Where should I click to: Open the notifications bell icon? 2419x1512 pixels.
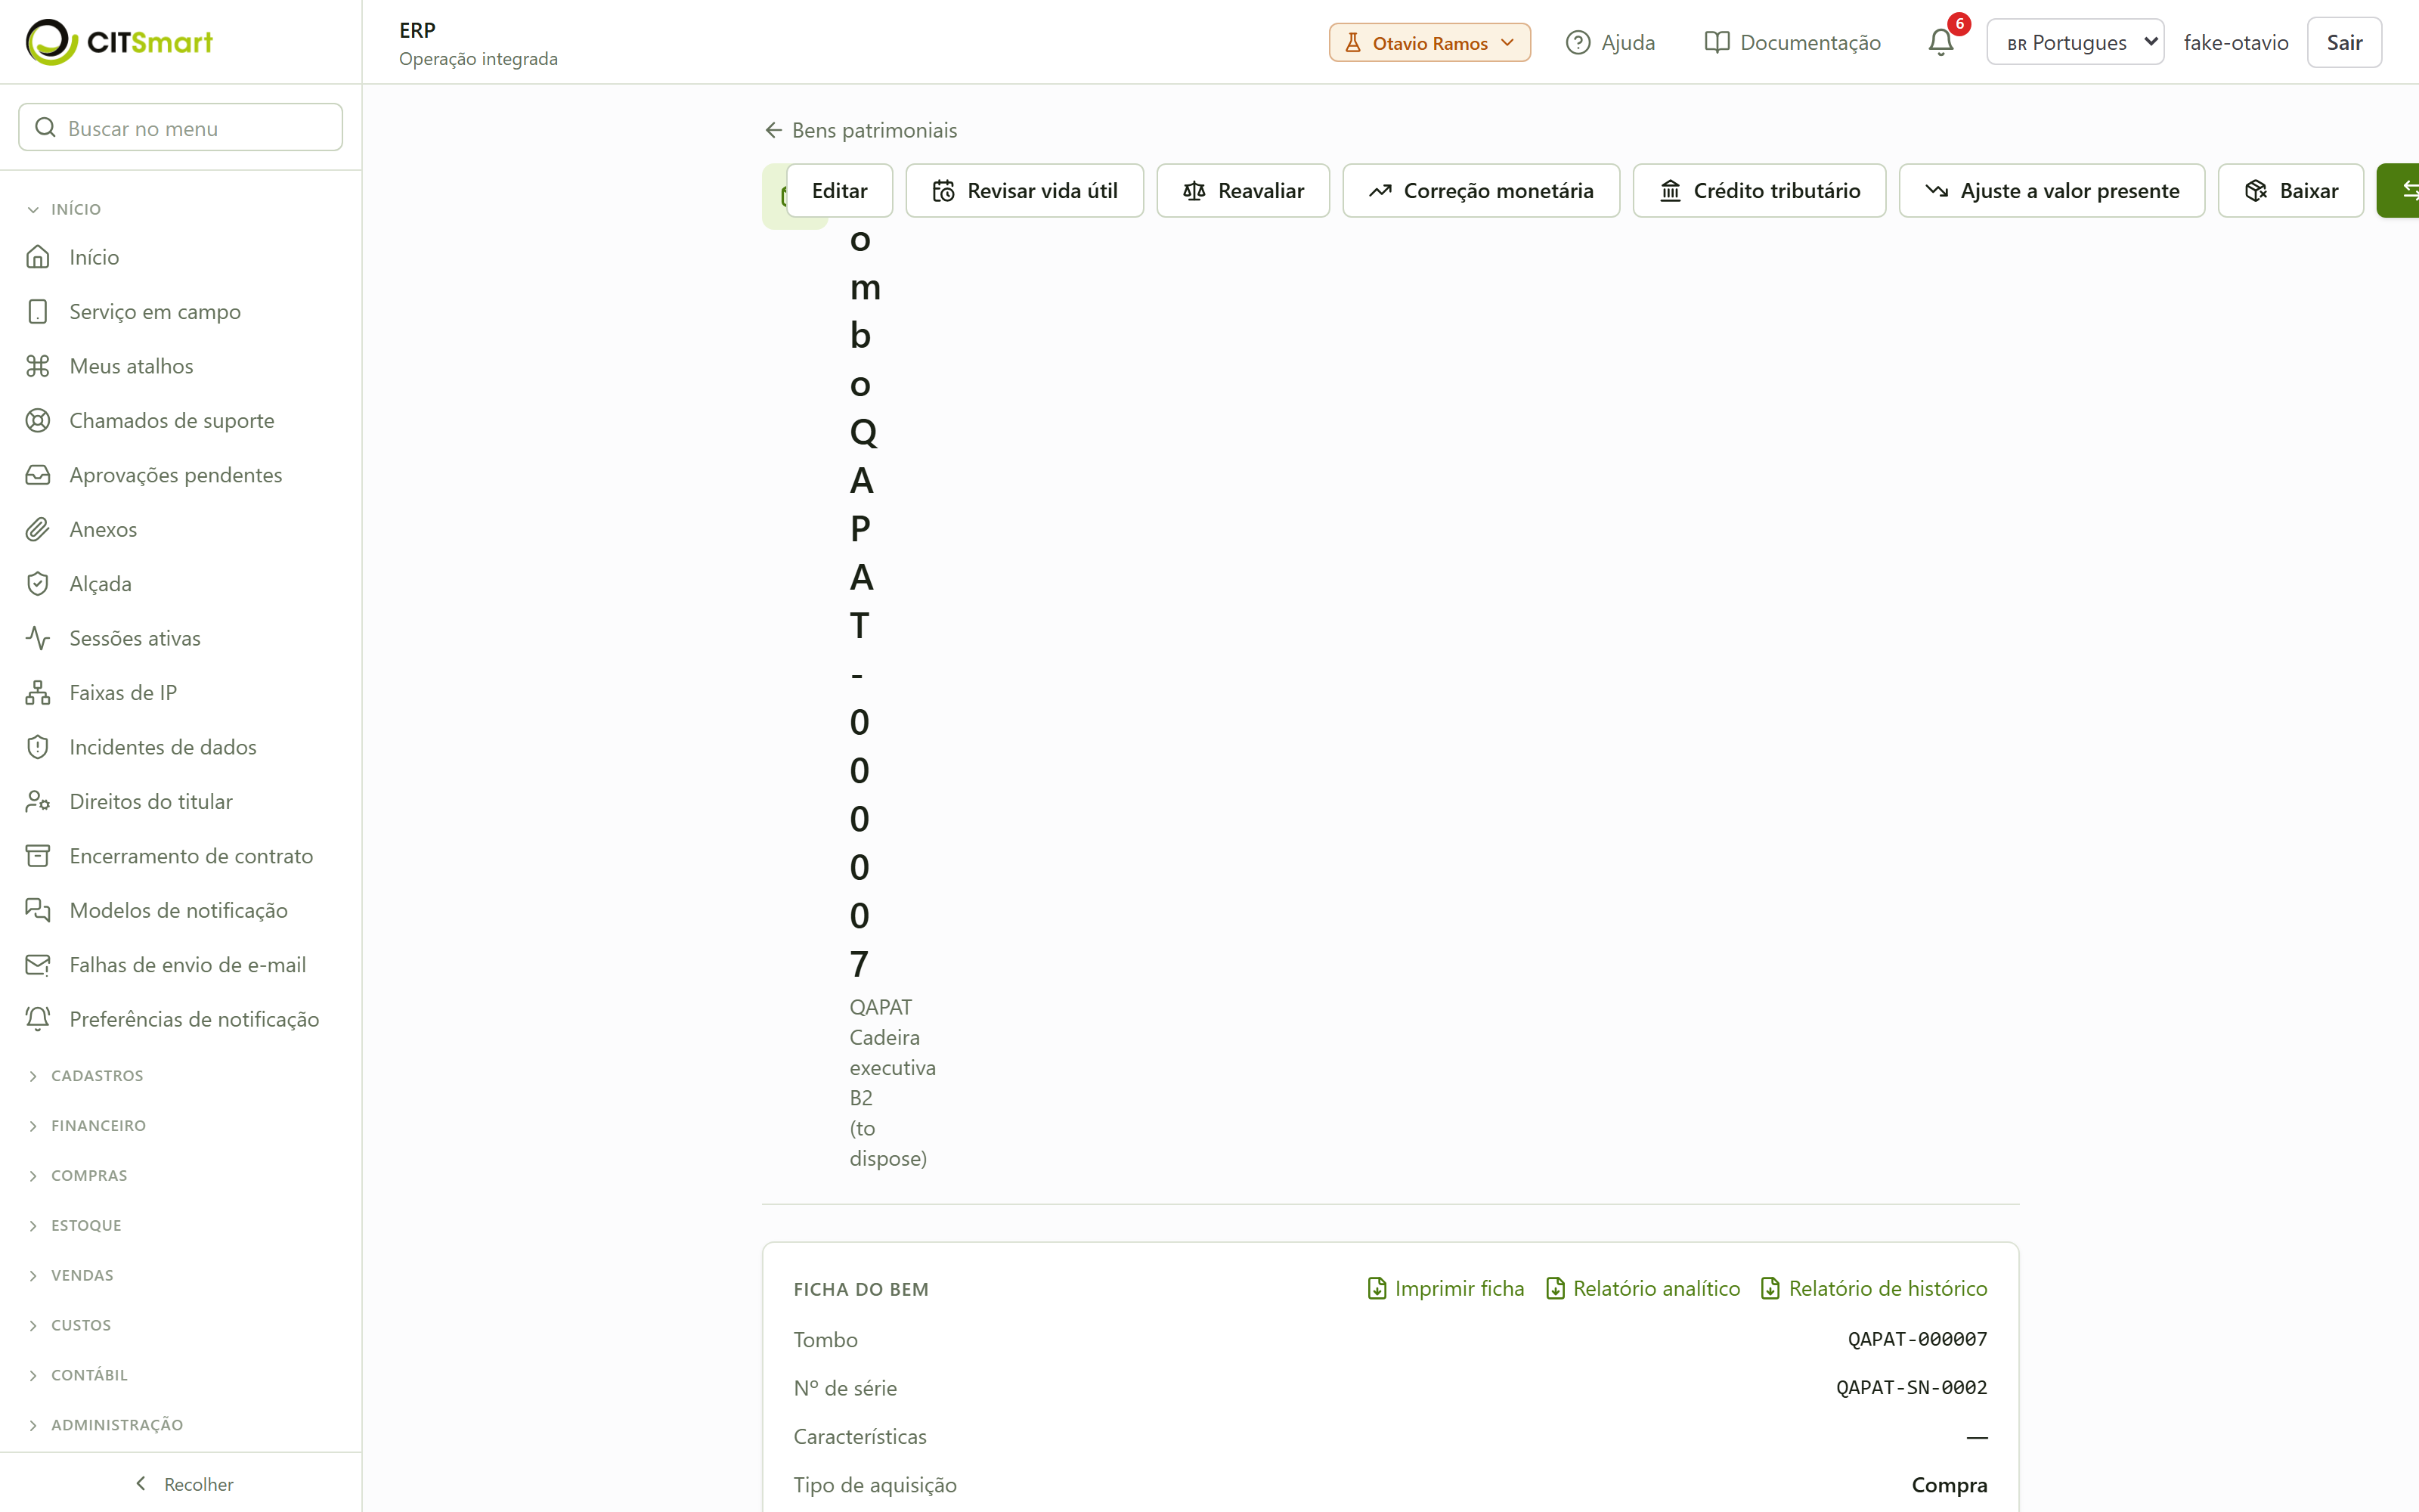click(1940, 42)
